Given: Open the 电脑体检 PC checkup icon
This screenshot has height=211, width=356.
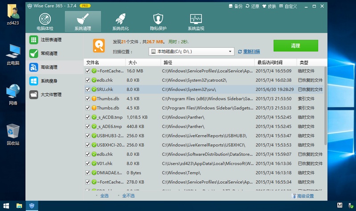Looking at the screenshot, I should click(x=45, y=19).
